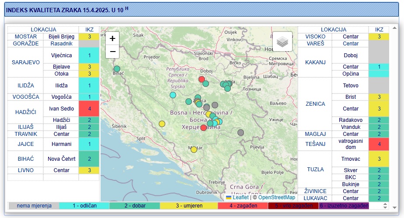Image resolution: width=404 pixels, height=218 pixels.
Task: Click the SARAJEVO location cell
Action: pos(25,62)
